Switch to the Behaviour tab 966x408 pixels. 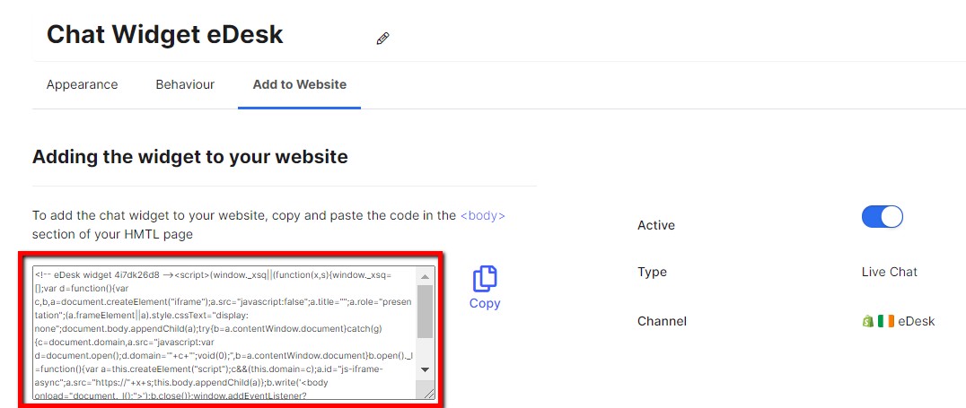click(x=185, y=85)
